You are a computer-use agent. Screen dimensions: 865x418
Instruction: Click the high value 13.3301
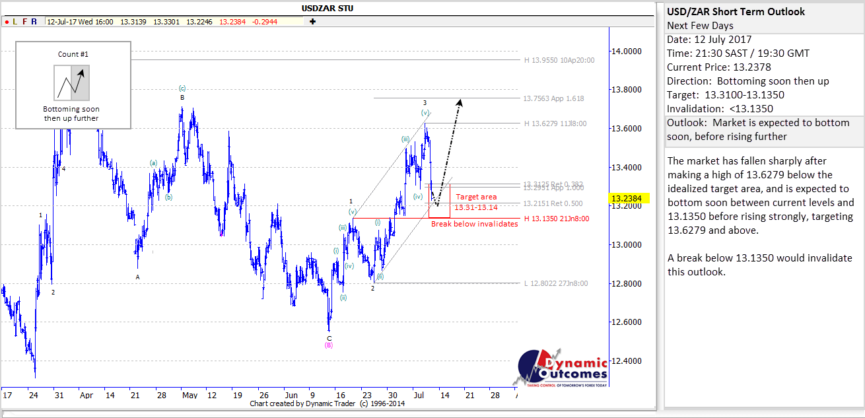[x=166, y=22]
